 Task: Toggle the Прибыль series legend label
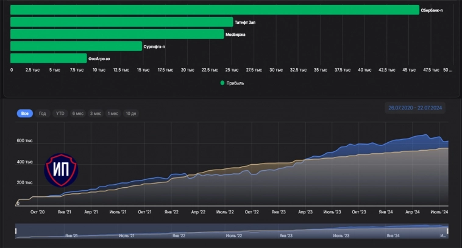[235, 83]
